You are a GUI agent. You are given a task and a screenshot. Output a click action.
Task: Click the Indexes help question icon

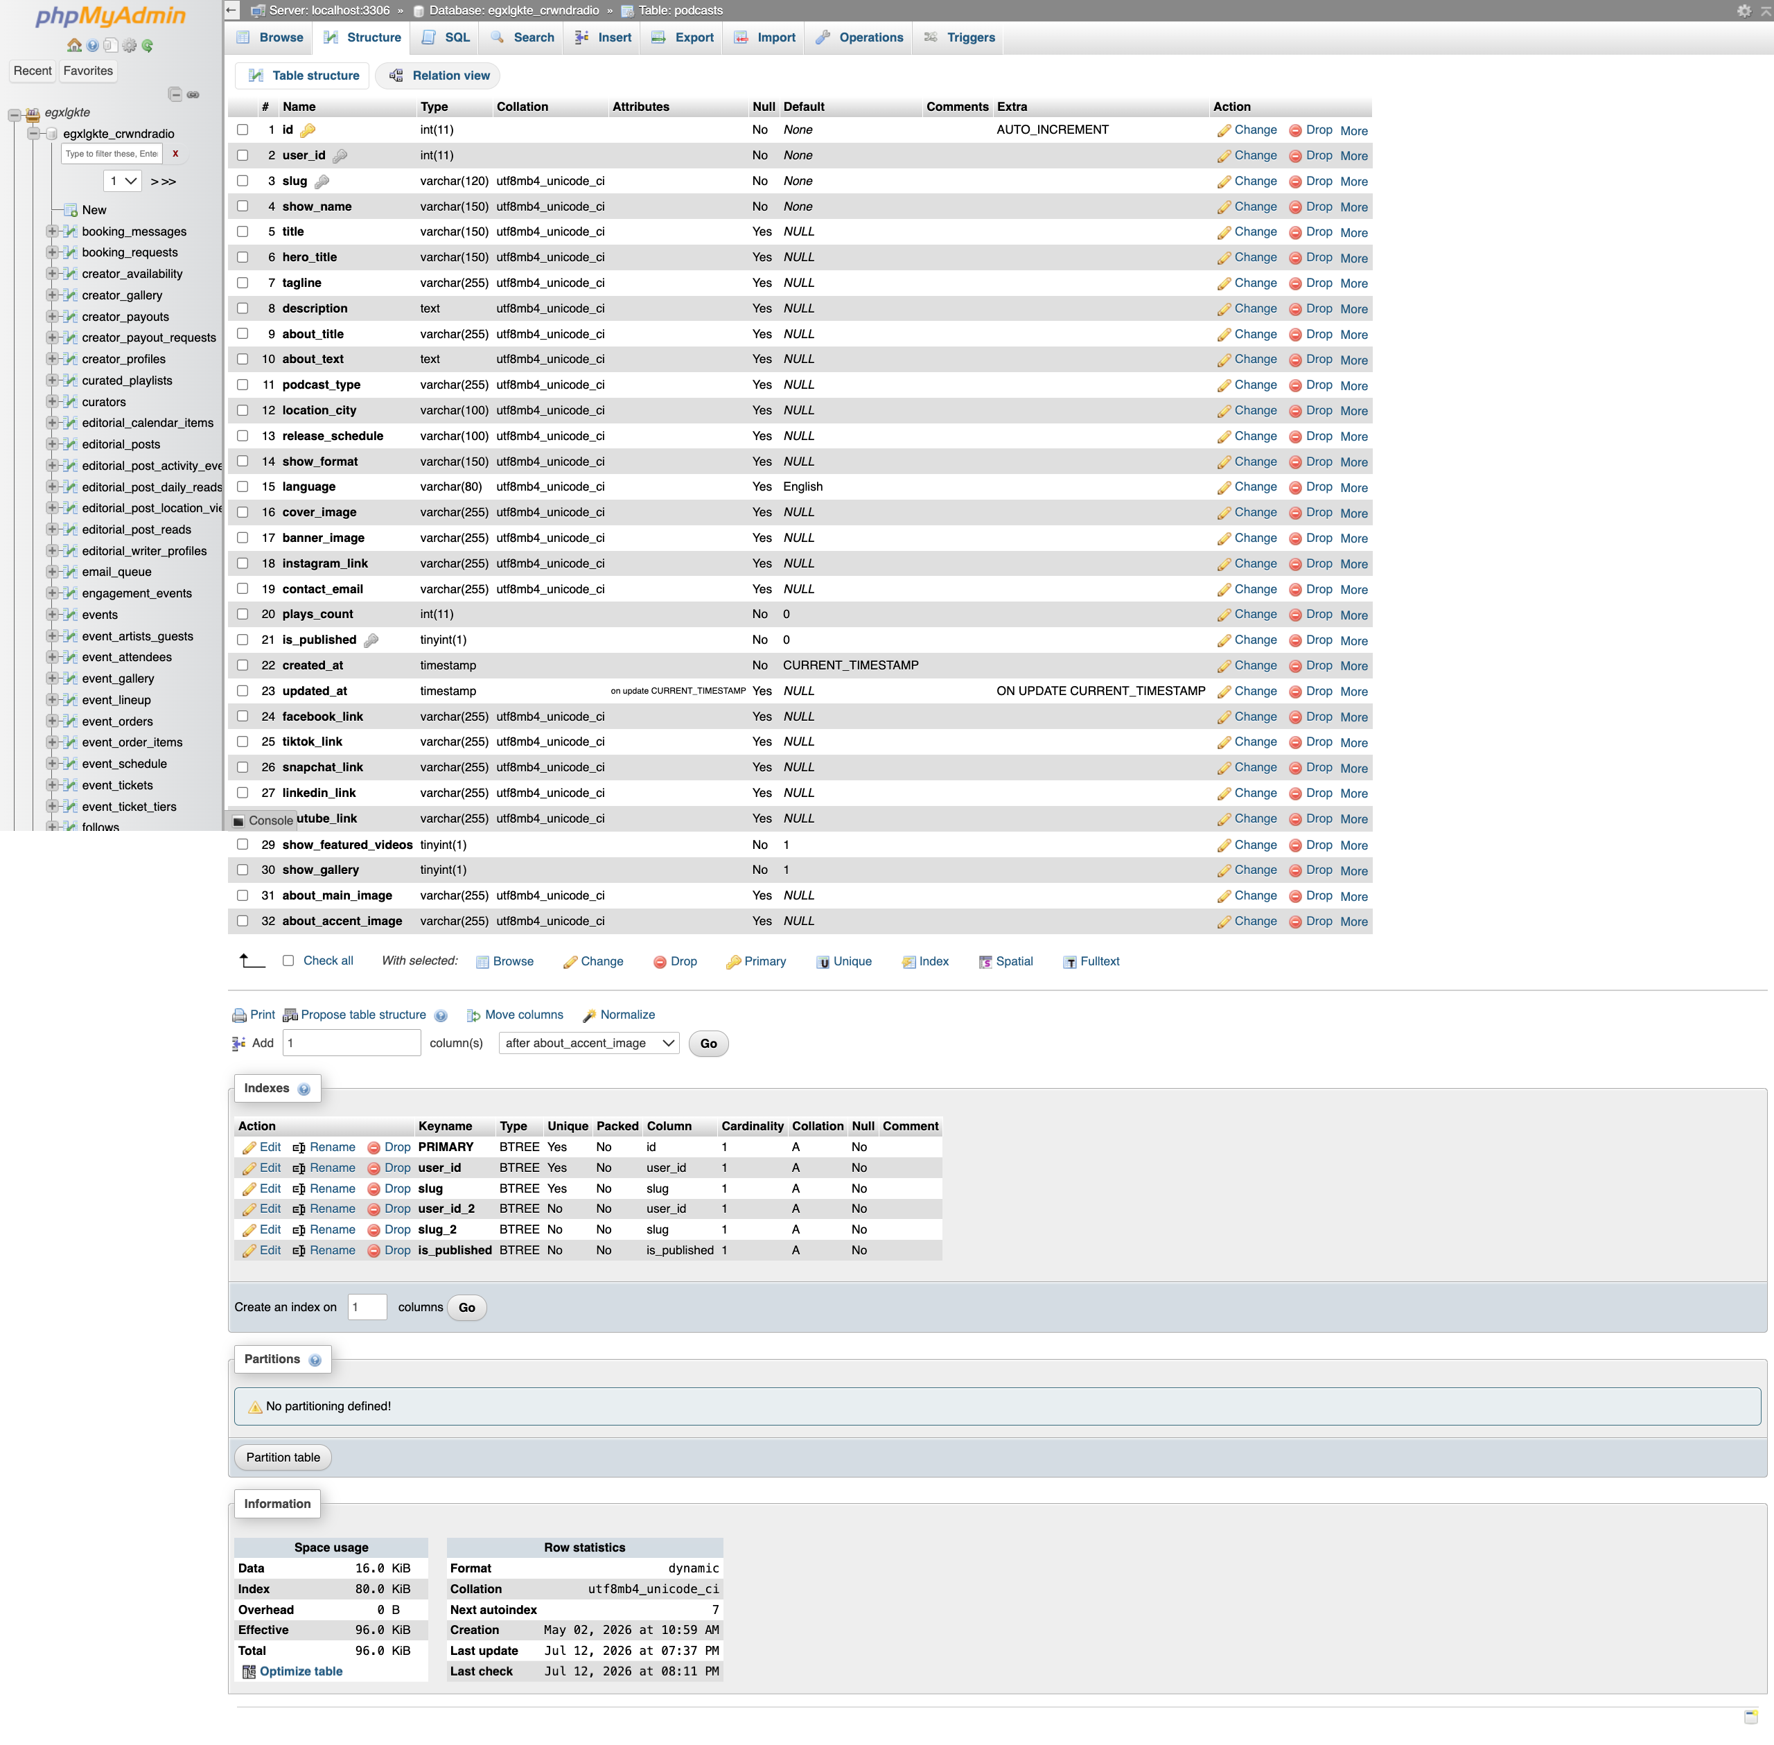(x=304, y=1089)
